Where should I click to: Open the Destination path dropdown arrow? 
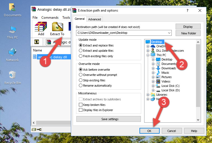pos(169,33)
